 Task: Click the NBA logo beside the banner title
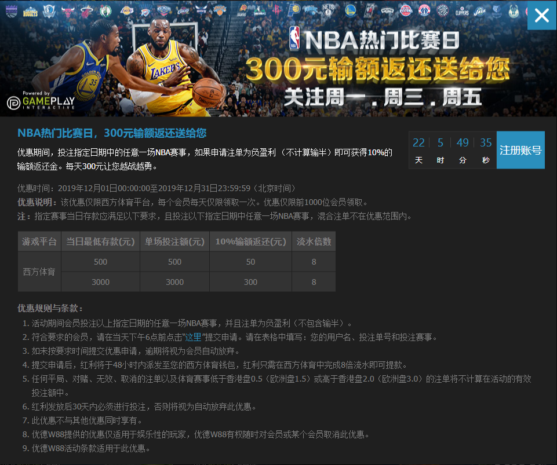(294, 38)
